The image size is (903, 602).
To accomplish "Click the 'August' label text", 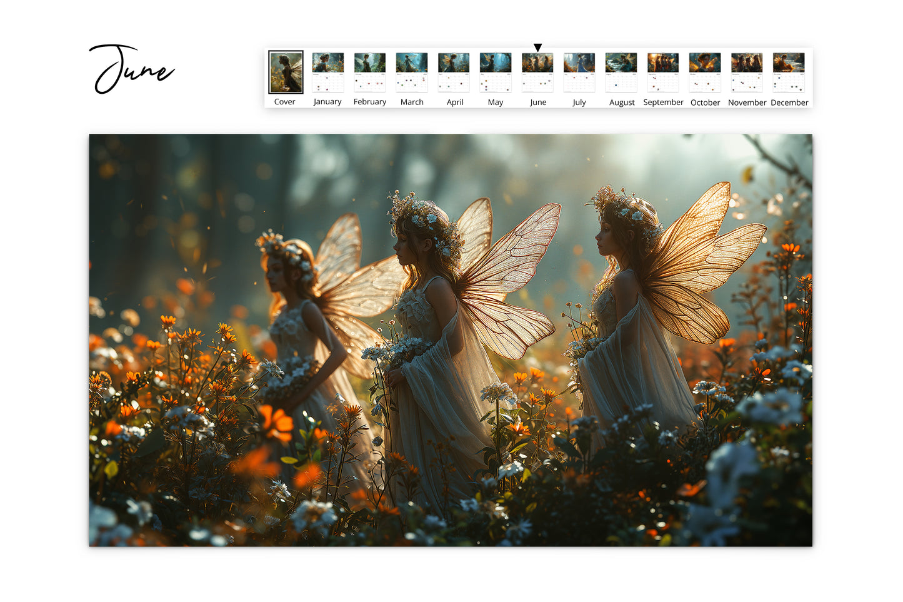I will [622, 103].
